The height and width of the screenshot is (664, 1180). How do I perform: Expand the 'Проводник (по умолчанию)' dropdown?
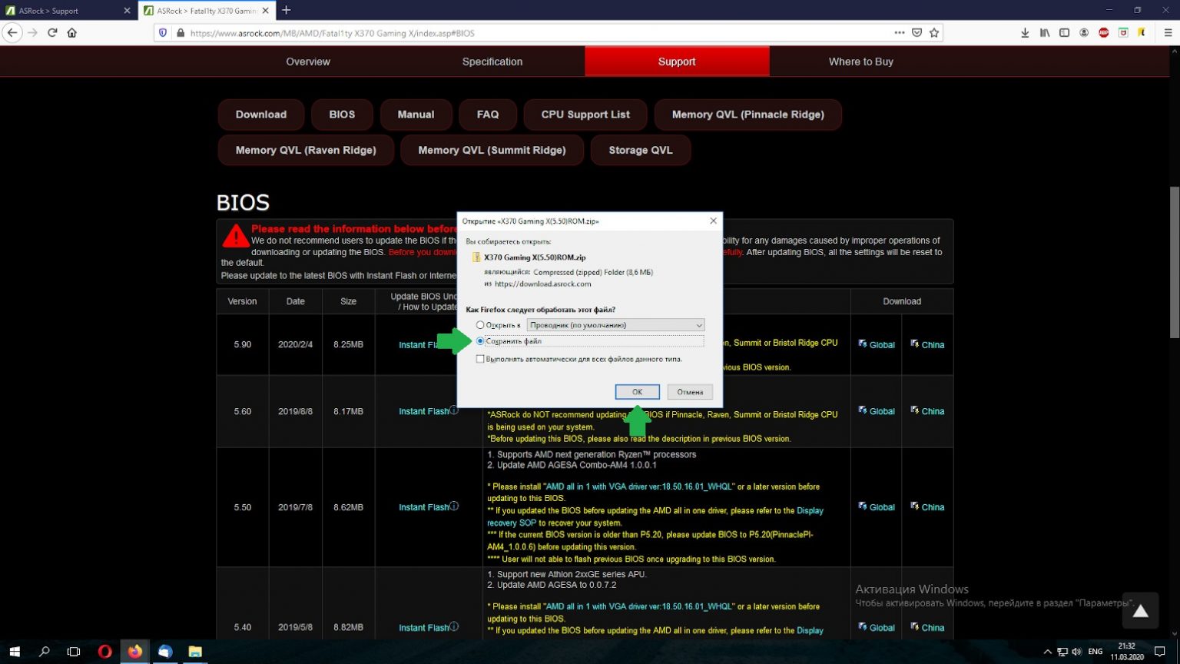(x=615, y=325)
